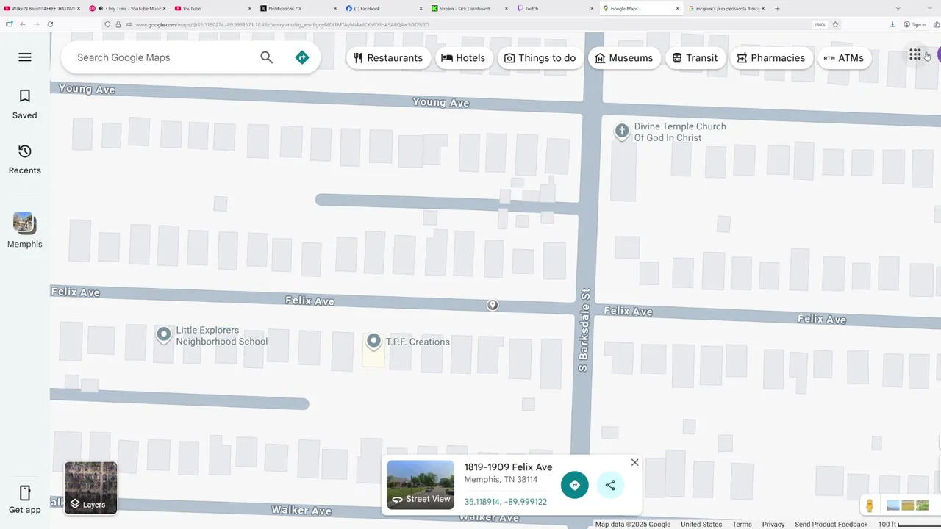Switch to the Notifications / X tab

pyautogui.click(x=299, y=8)
